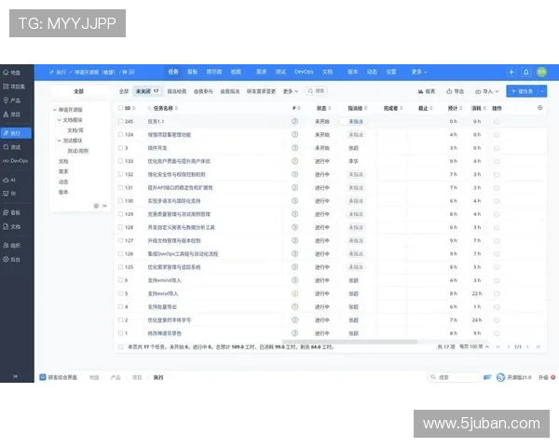Viewport: 559px width, 447px height.
Task: Expand the 更多 dropdown in top navigation
Action: pos(417,72)
